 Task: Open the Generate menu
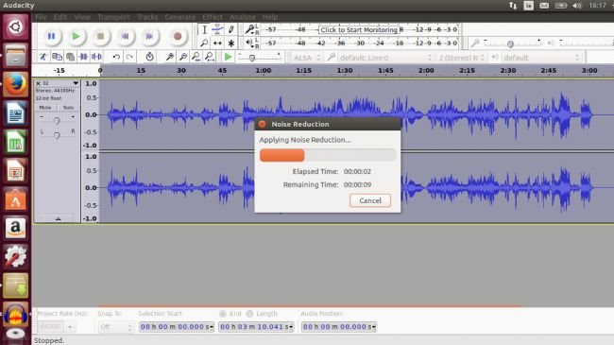[x=179, y=17]
